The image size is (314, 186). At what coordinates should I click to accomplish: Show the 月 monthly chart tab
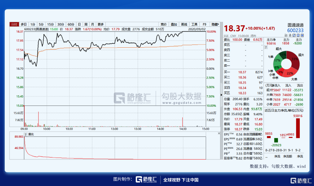[93, 24]
